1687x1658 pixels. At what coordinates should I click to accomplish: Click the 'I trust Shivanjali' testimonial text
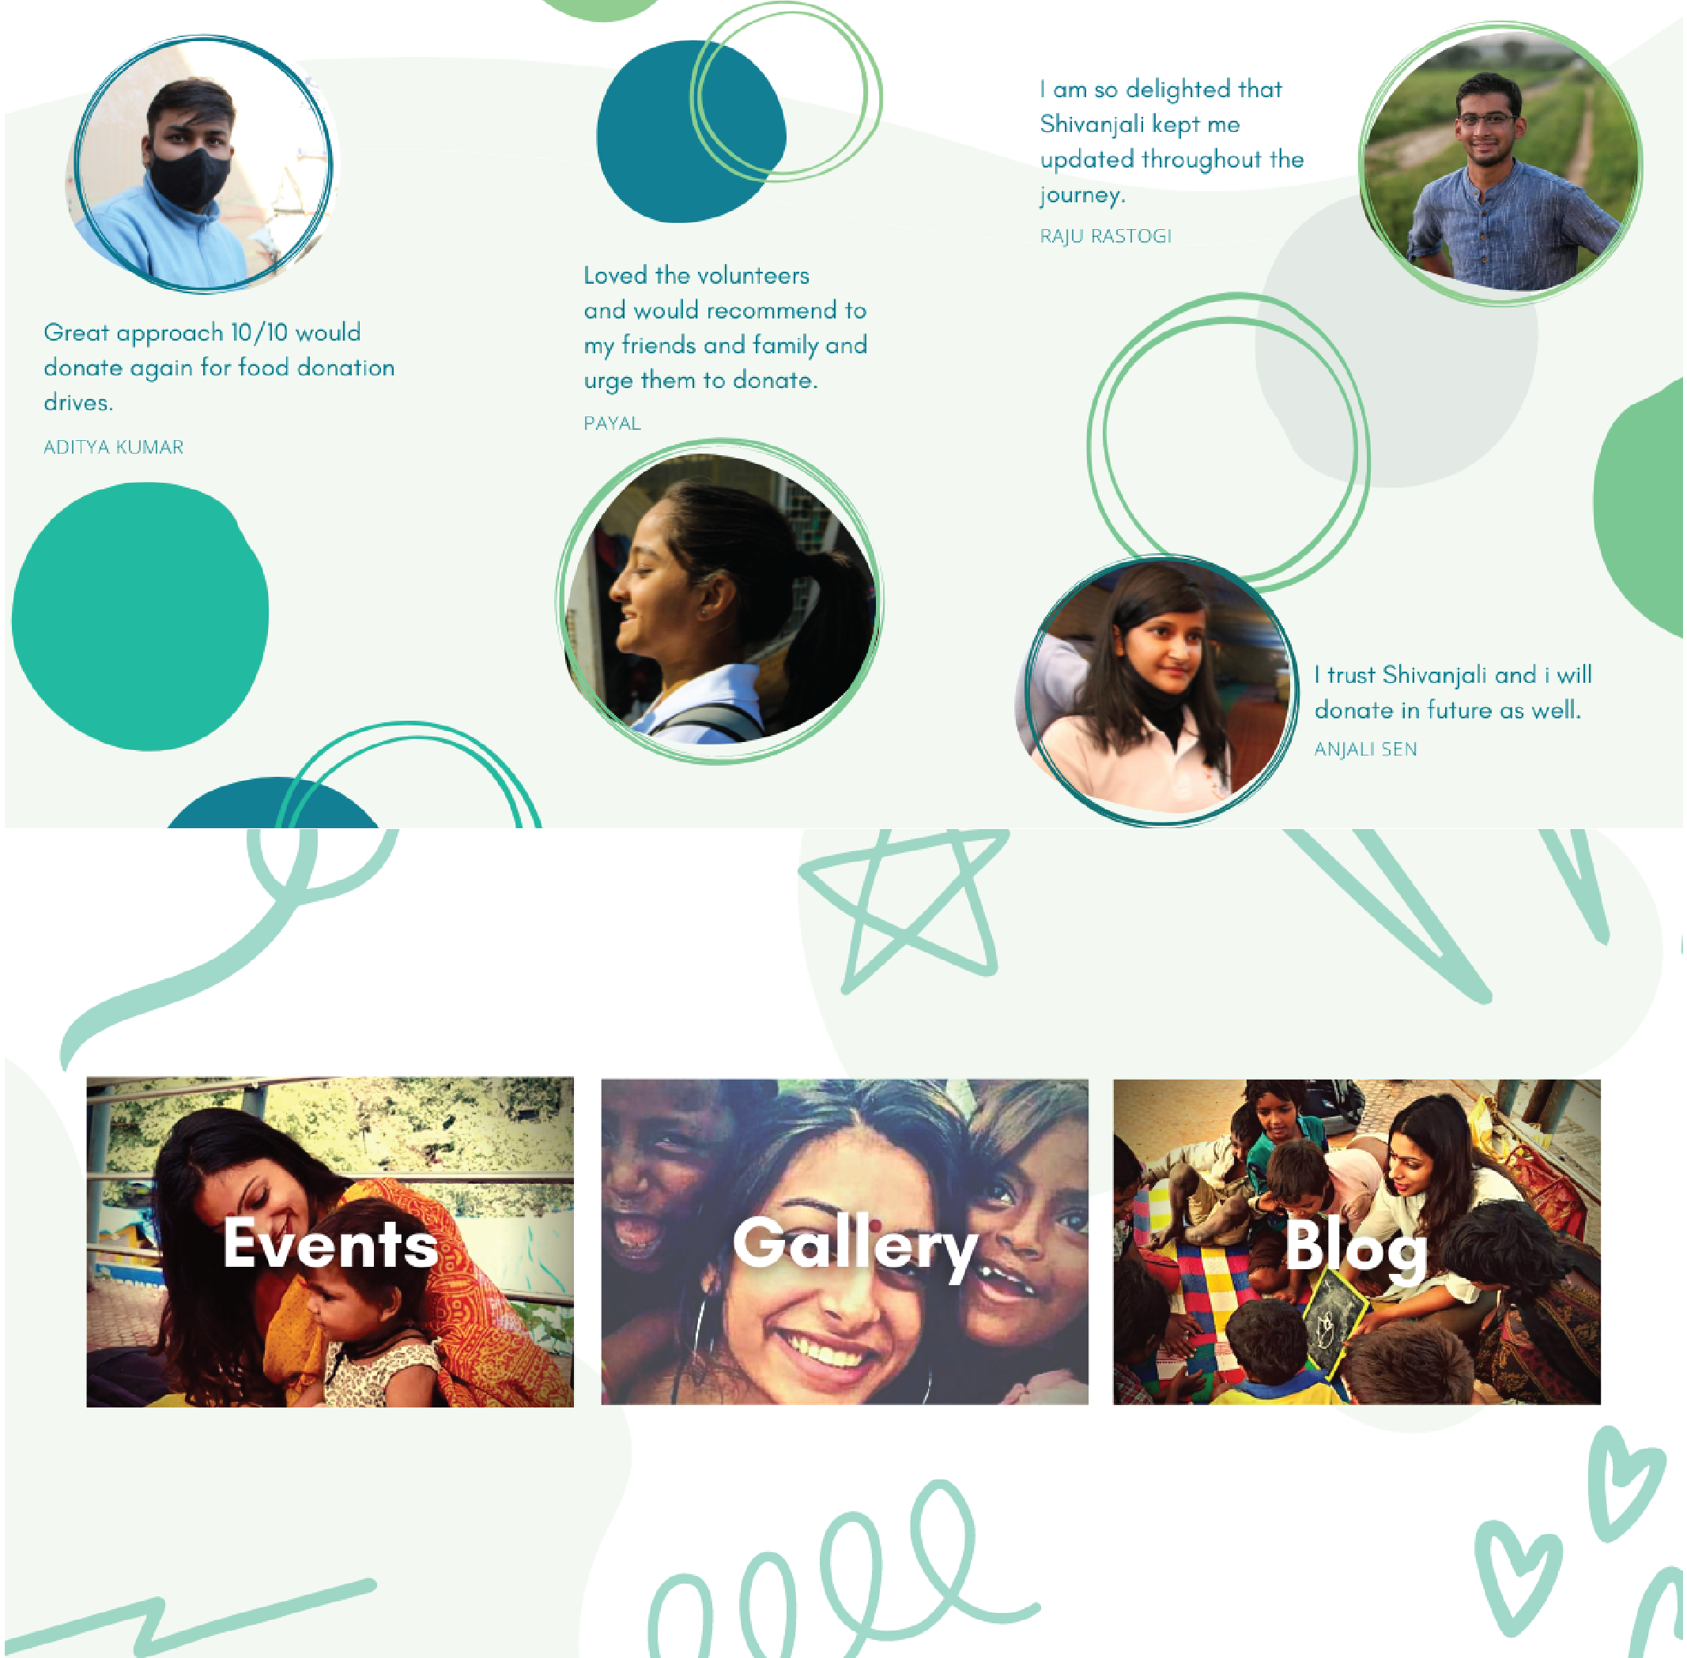point(1453,692)
